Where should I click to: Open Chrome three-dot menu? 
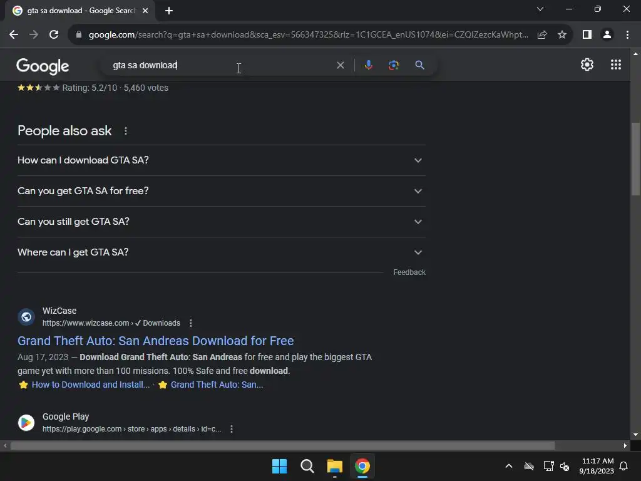[x=627, y=35]
